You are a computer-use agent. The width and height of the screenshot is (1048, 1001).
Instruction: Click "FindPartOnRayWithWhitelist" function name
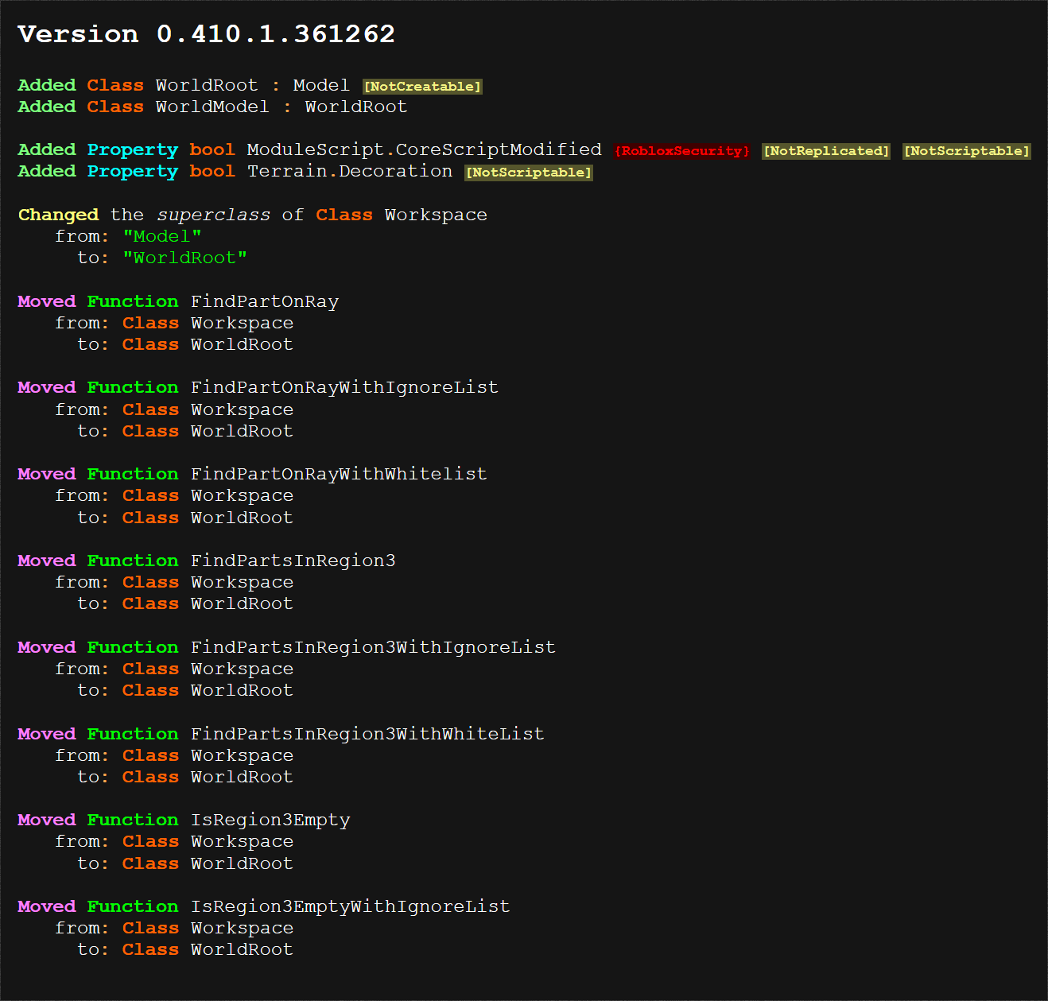pyautogui.click(x=339, y=475)
